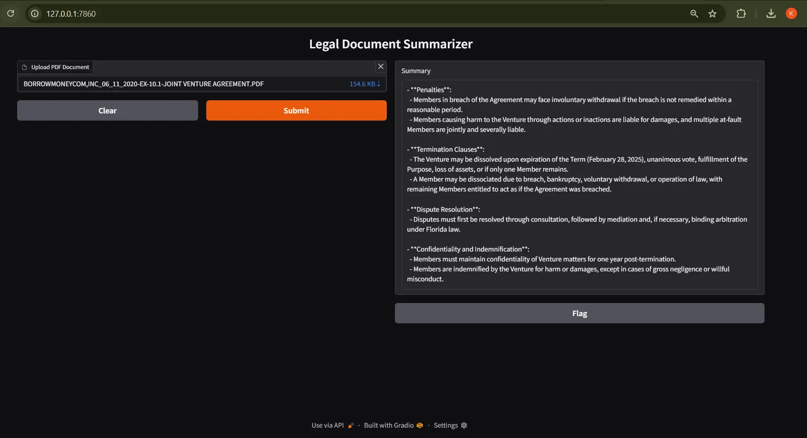
Task: Click the browser reload page icon
Action: pos(11,14)
